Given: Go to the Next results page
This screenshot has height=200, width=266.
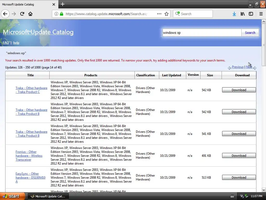Looking at the screenshot, I should pos(249,67).
